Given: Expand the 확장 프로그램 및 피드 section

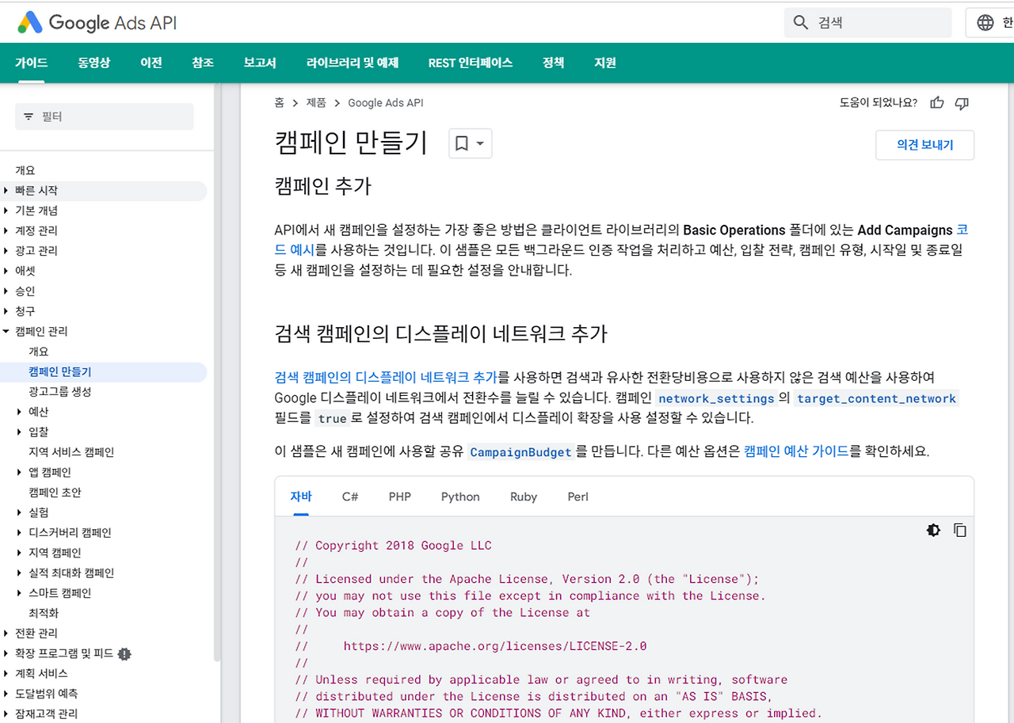Looking at the screenshot, I should 6,653.
